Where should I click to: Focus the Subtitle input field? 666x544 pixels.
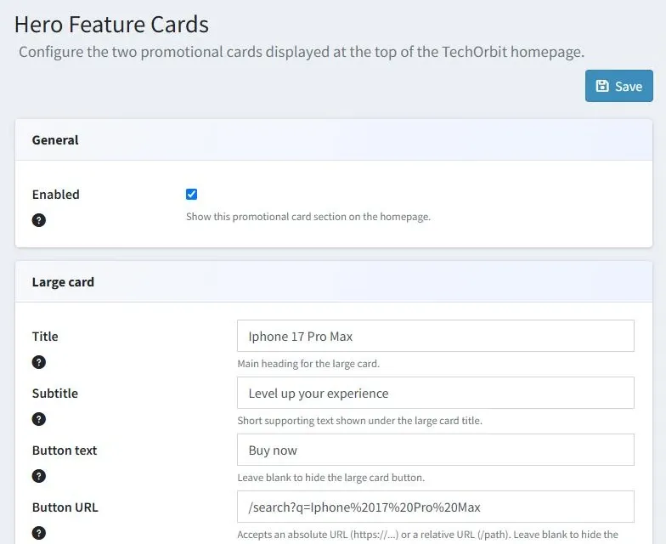pos(435,393)
